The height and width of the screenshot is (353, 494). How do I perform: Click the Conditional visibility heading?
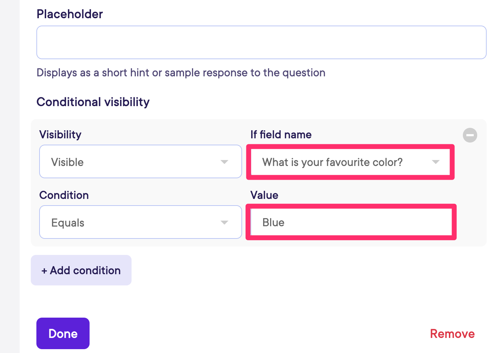(93, 102)
